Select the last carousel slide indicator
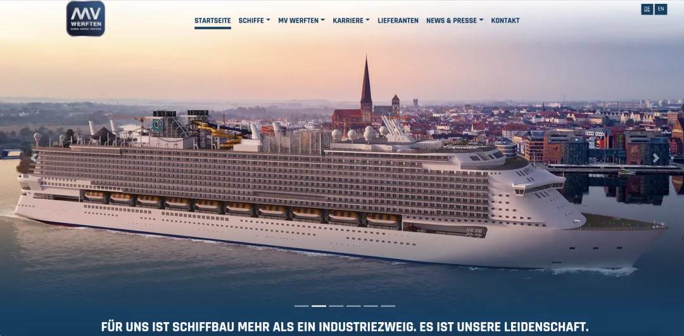The width and height of the screenshot is (684, 336). (388, 306)
